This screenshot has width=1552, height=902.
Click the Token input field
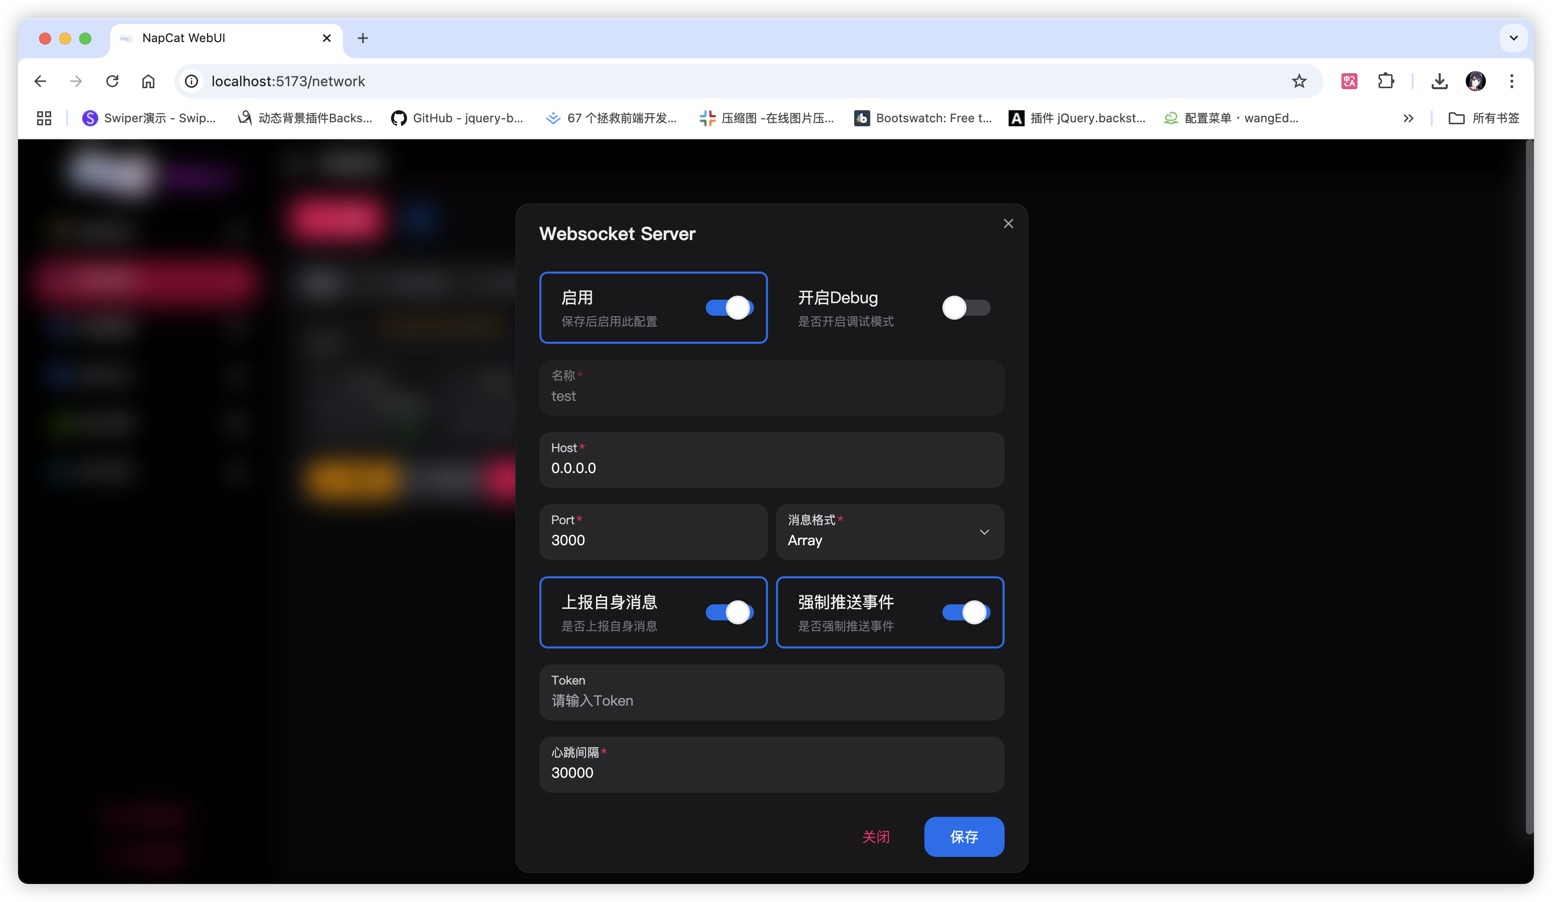point(771,693)
